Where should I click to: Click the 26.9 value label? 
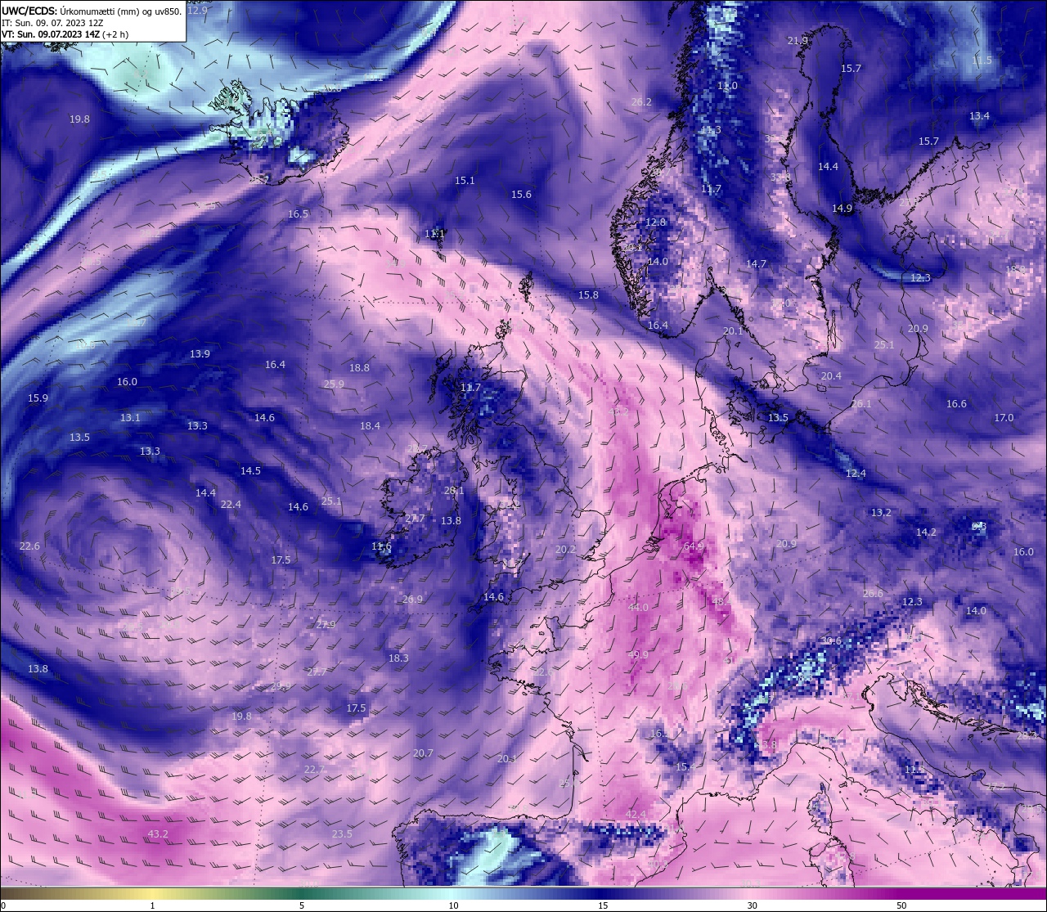coord(412,600)
